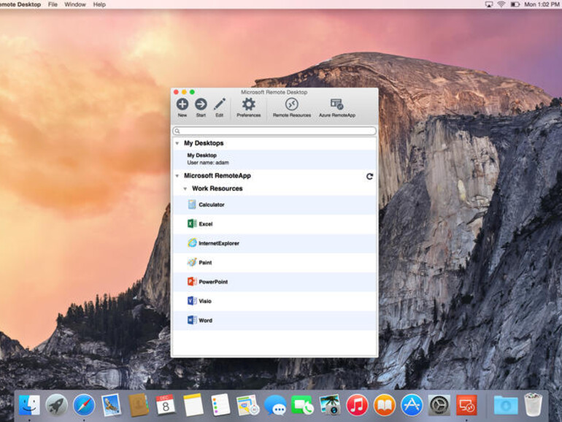This screenshot has width=562, height=422.
Task: Click the Wi-Fi status menu icon
Action: pyautogui.click(x=501, y=4)
